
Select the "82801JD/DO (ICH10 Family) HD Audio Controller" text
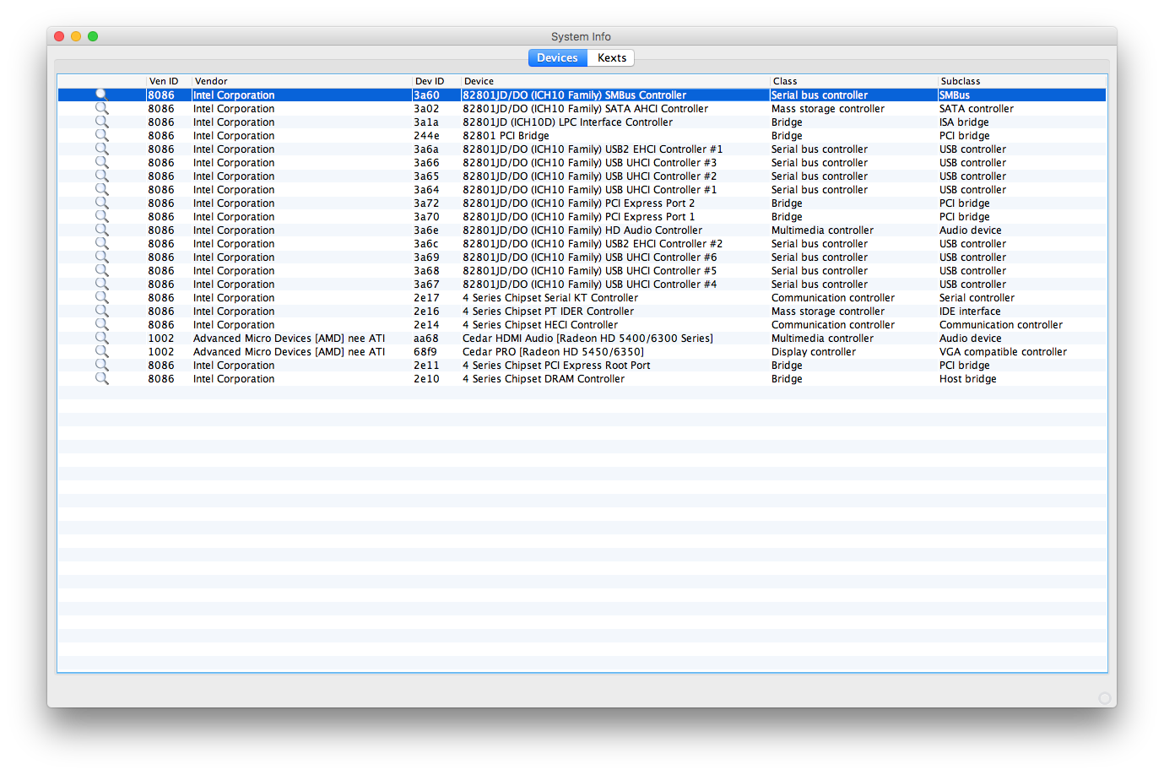[x=582, y=230]
